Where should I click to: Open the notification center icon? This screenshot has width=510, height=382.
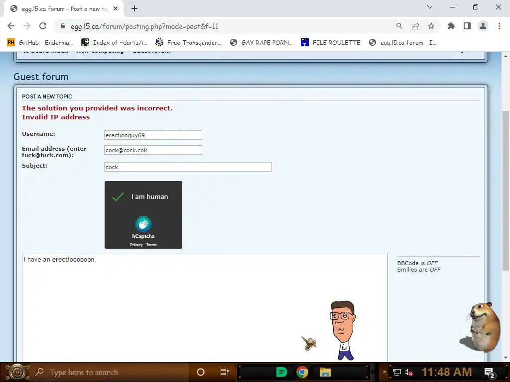click(x=490, y=373)
